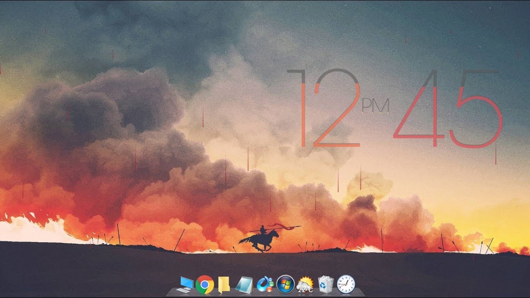The height and width of the screenshot is (298, 530).
Task: Open the yellow documents folder on the dock
Action: point(224,285)
